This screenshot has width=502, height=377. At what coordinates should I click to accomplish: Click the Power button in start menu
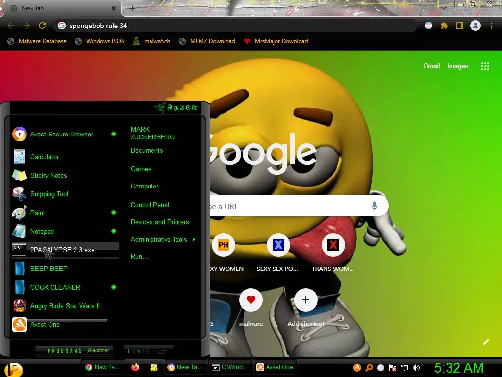(x=148, y=350)
